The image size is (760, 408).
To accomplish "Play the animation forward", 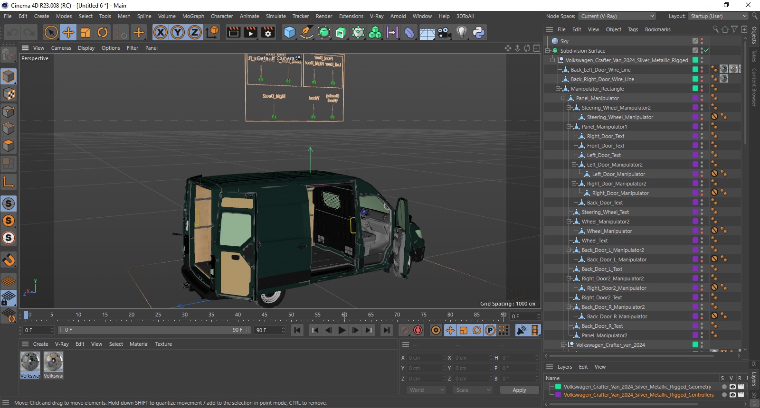I will (x=342, y=330).
